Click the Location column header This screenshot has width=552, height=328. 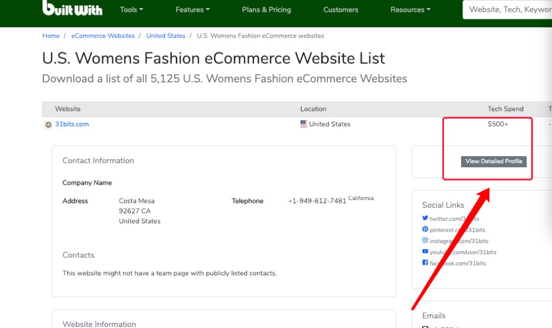tap(313, 109)
